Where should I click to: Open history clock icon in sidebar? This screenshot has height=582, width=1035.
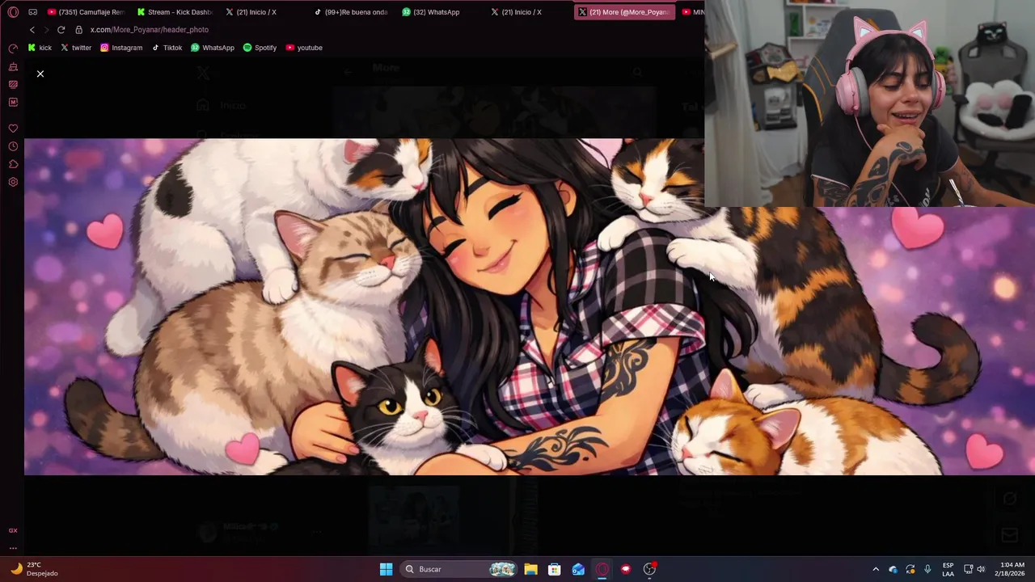13,146
